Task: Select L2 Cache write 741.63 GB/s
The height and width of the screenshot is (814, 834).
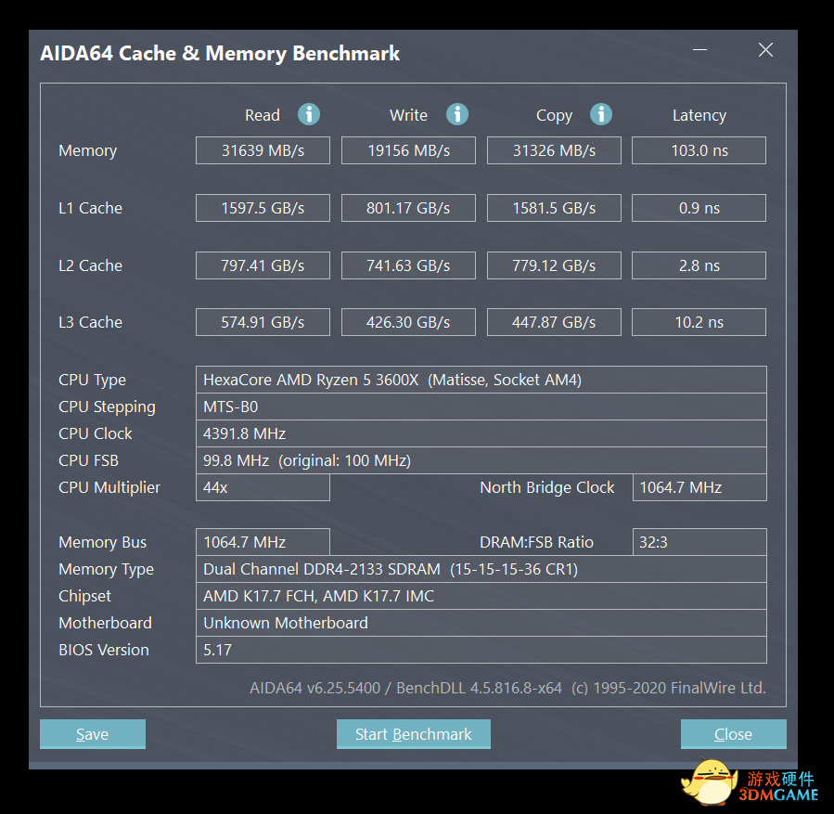Action: click(x=408, y=265)
